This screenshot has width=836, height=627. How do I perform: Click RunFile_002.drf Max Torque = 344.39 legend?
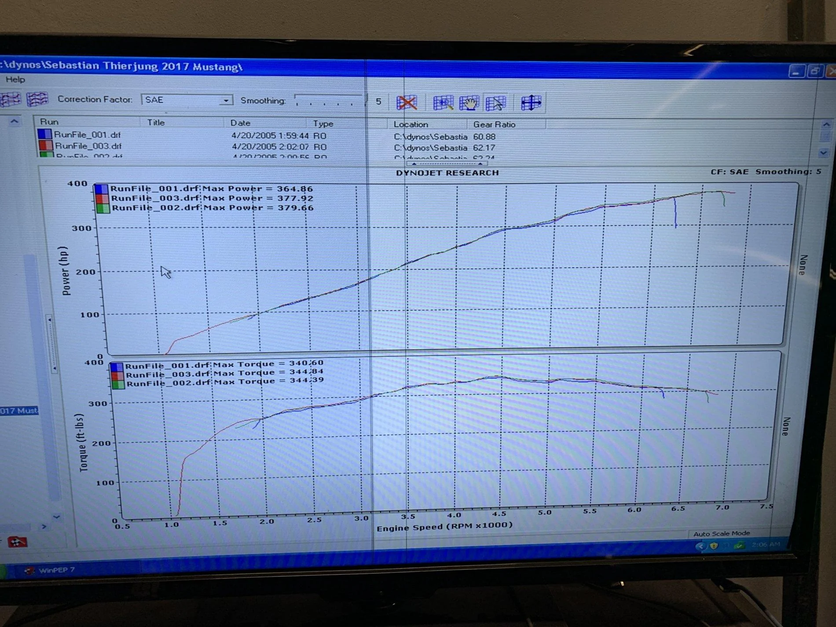tap(225, 382)
